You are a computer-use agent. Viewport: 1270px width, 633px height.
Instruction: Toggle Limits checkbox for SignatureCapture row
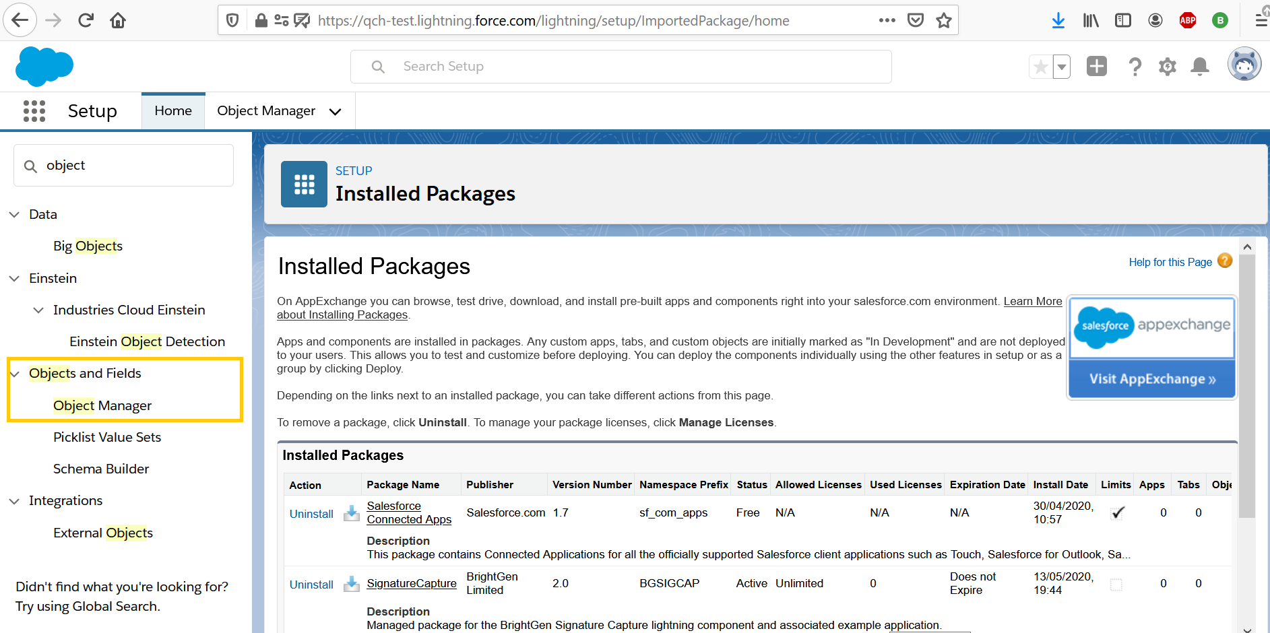(x=1116, y=585)
